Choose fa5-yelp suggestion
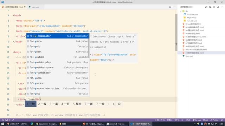Viewport: 225px width, 126px height. (58, 94)
